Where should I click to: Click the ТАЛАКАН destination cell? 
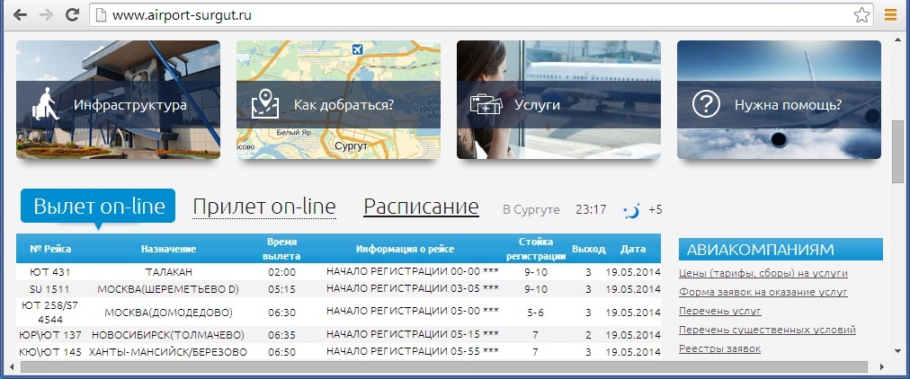pos(168,272)
